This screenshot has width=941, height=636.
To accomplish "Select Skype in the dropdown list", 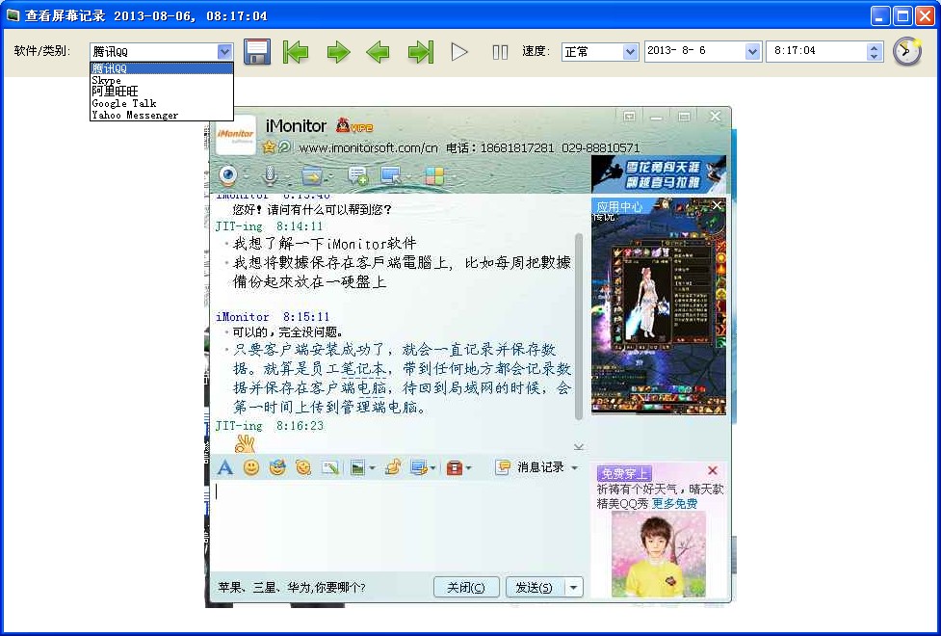I will point(162,80).
